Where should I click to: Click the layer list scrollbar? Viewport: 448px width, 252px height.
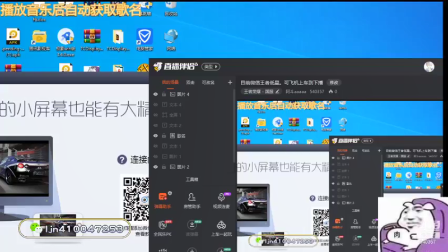click(x=234, y=125)
